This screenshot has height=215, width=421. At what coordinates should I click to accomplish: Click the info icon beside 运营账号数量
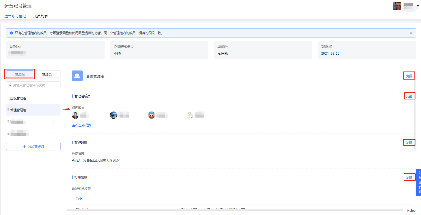pos(132,47)
